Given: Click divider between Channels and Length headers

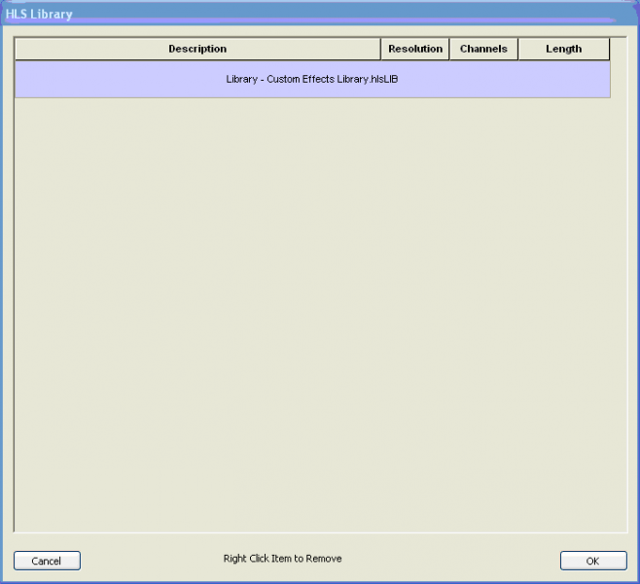Looking at the screenshot, I should [x=518, y=49].
